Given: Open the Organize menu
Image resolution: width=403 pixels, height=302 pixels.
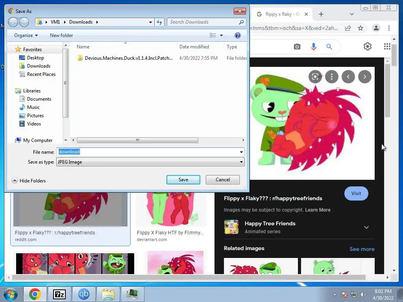Looking at the screenshot, I should (26, 35).
